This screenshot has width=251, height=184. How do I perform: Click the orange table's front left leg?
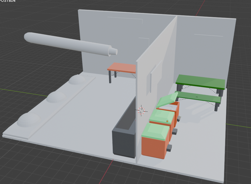(x=110, y=77)
